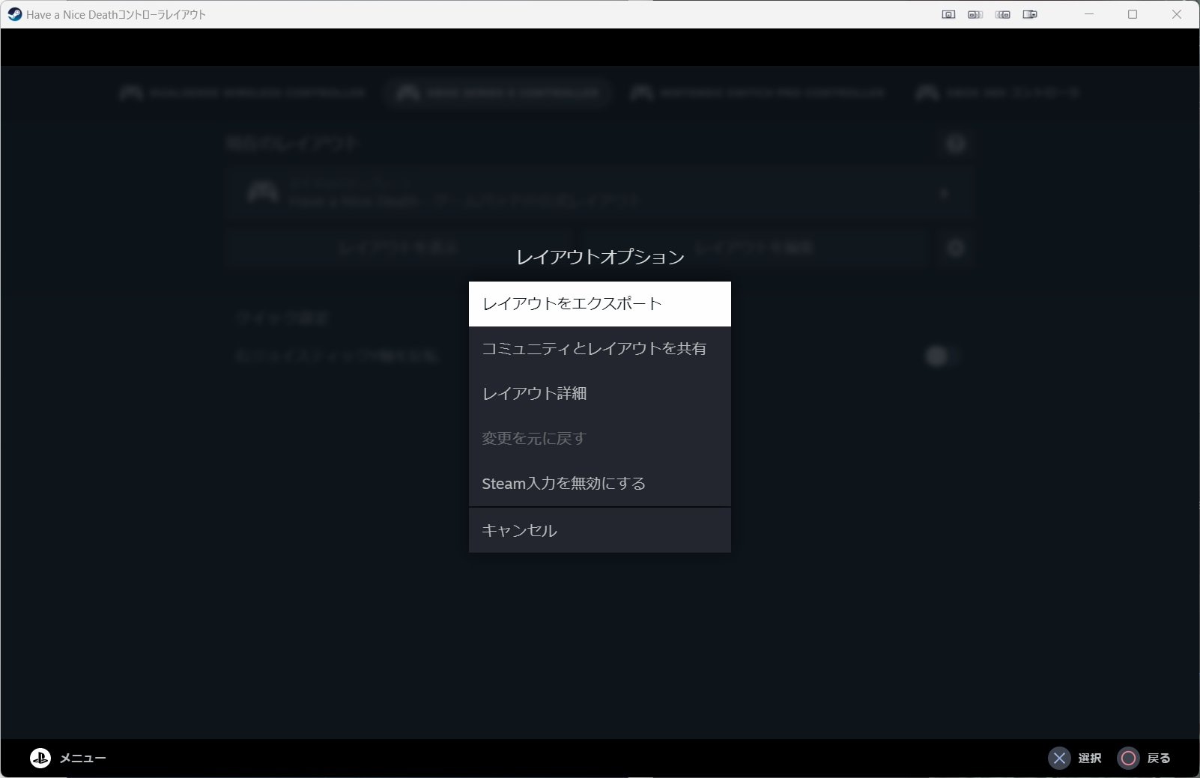The image size is (1200, 778).
Task: Click title bar icon with window at left
Action: coord(975,14)
